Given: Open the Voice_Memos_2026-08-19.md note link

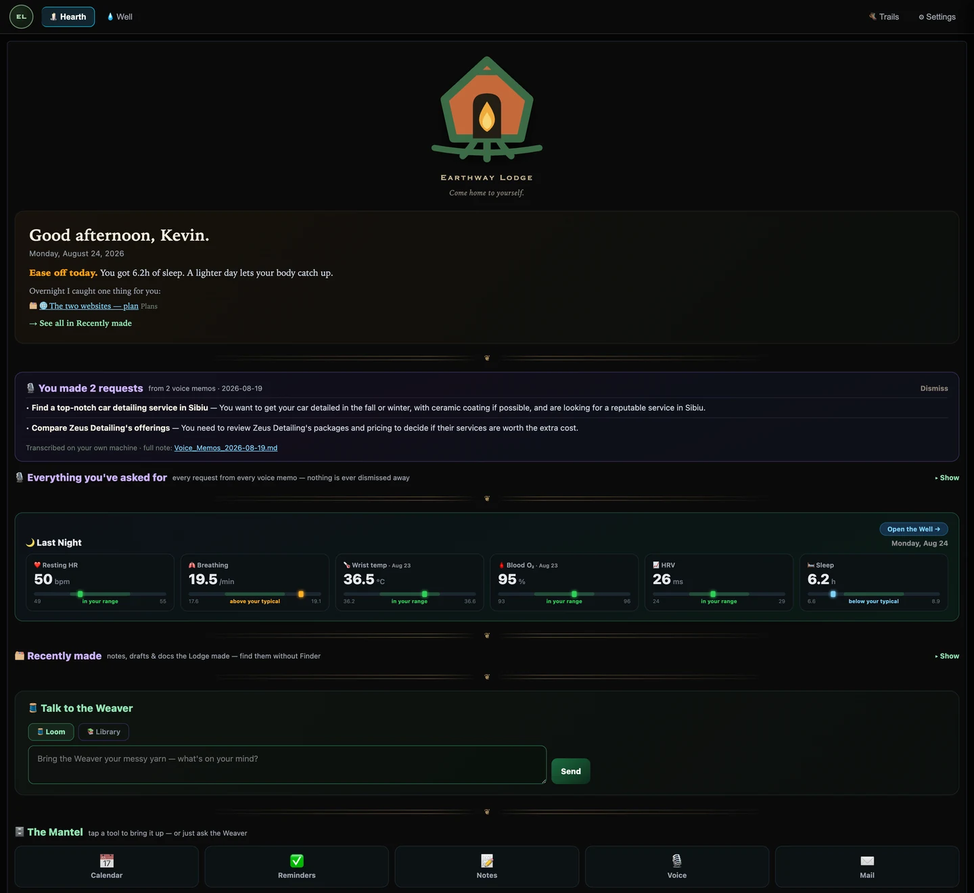Looking at the screenshot, I should tap(226, 448).
